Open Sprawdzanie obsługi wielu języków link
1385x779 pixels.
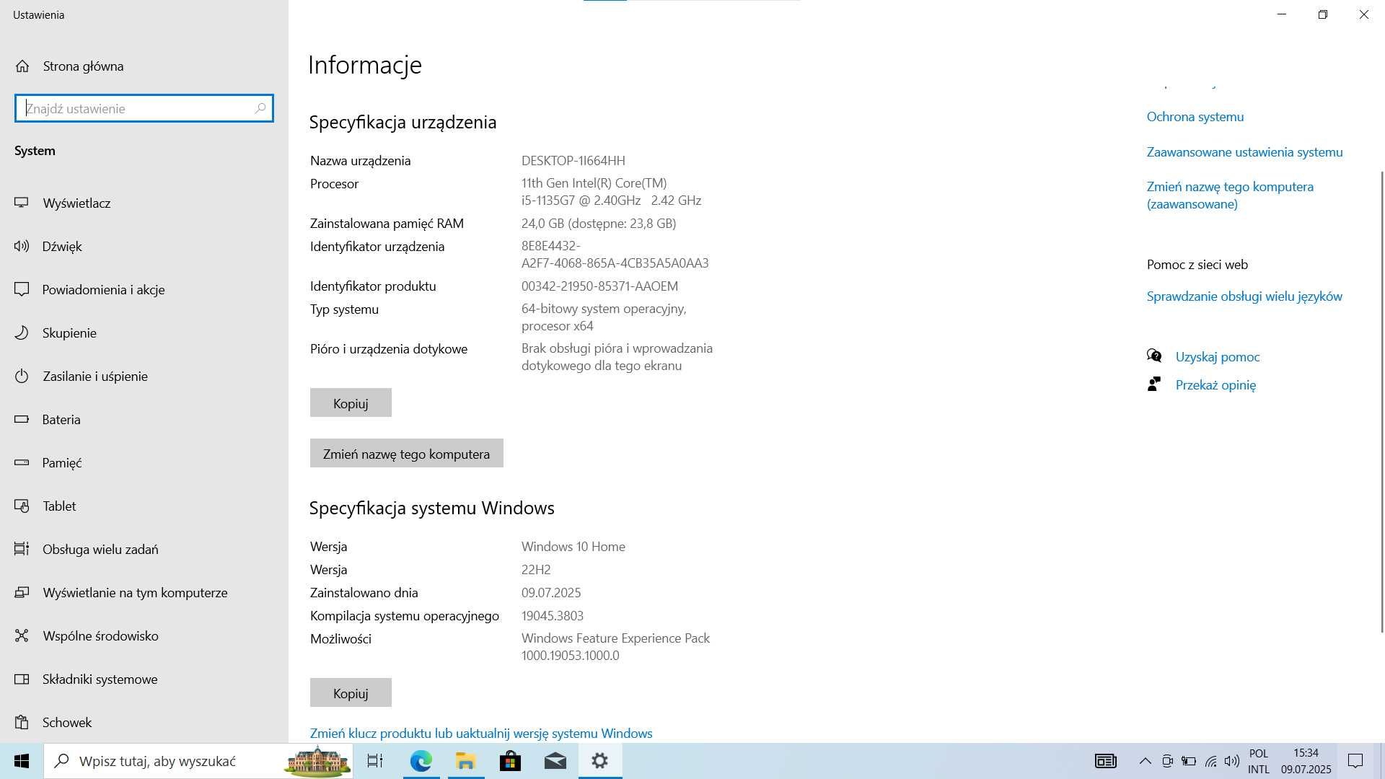(x=1244, y=296)
